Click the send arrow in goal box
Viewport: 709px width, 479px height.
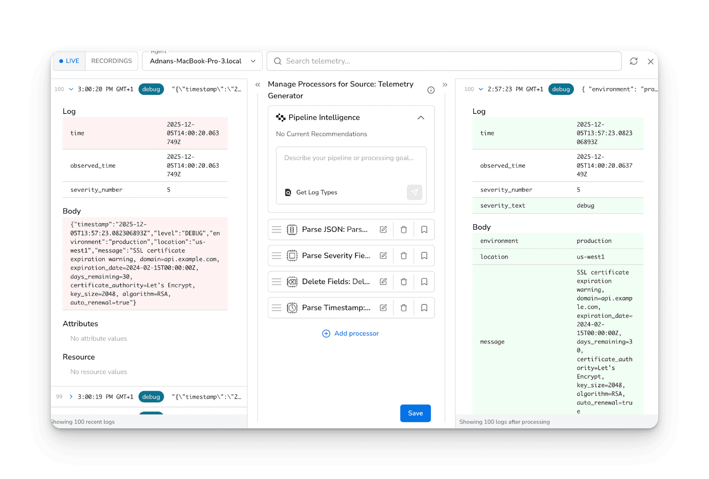coord(414,192)
